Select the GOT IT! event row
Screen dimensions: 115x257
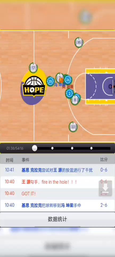(57, 194)
